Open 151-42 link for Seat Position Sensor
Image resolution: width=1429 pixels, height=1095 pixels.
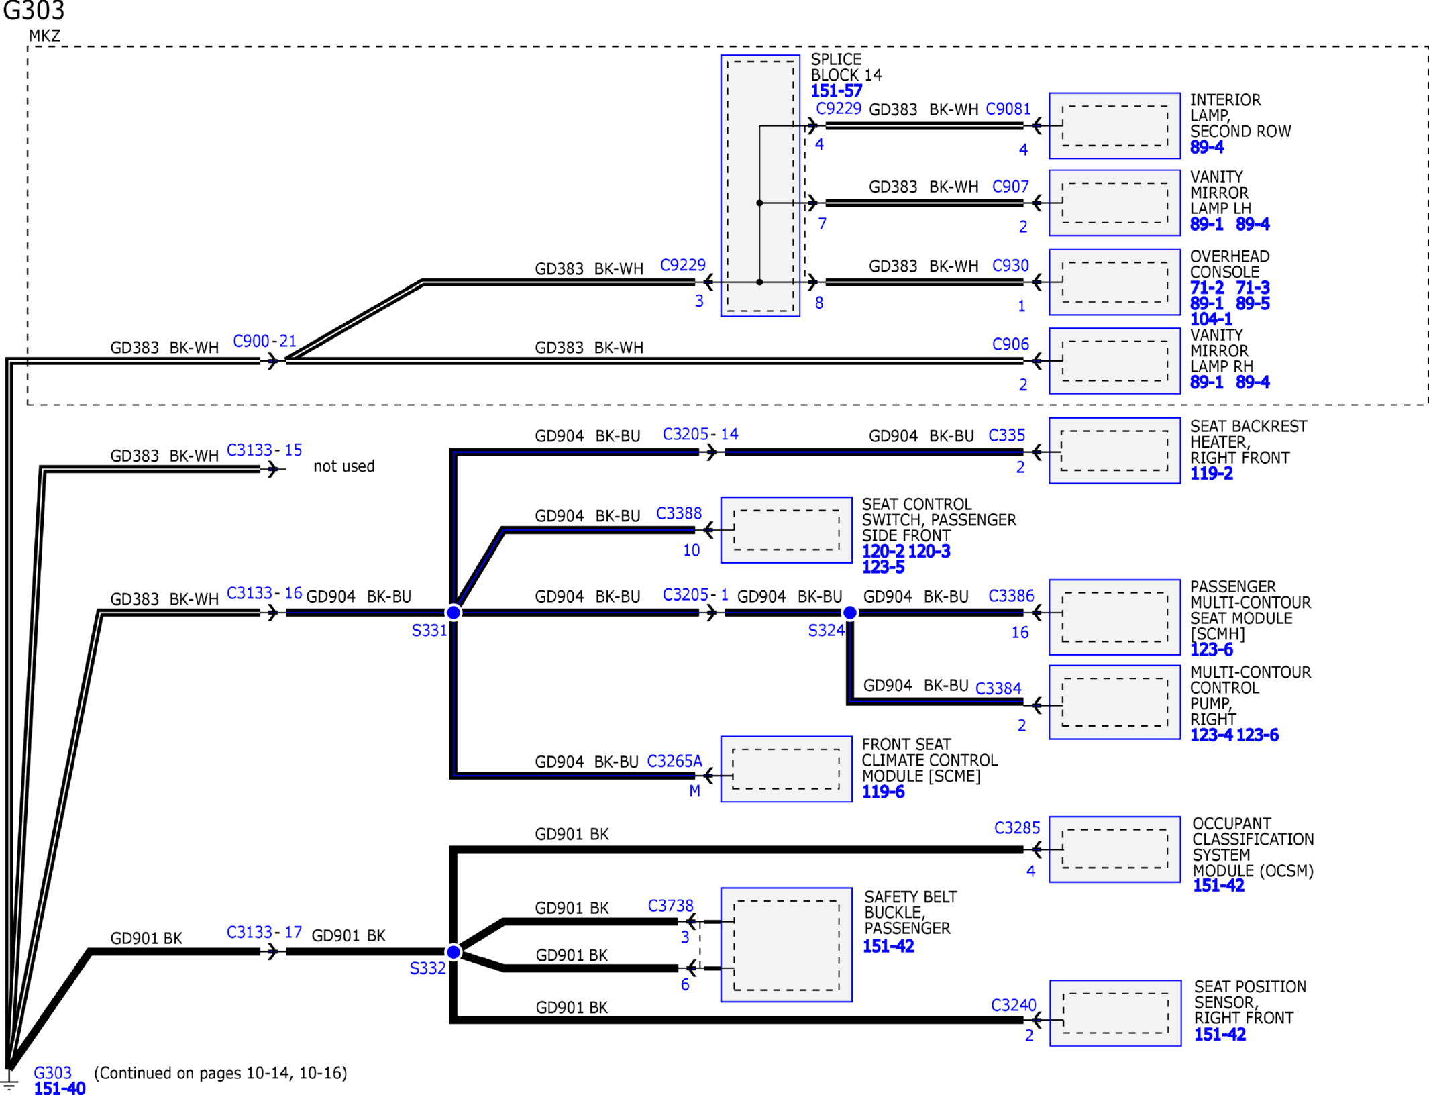[1220, 1035]
